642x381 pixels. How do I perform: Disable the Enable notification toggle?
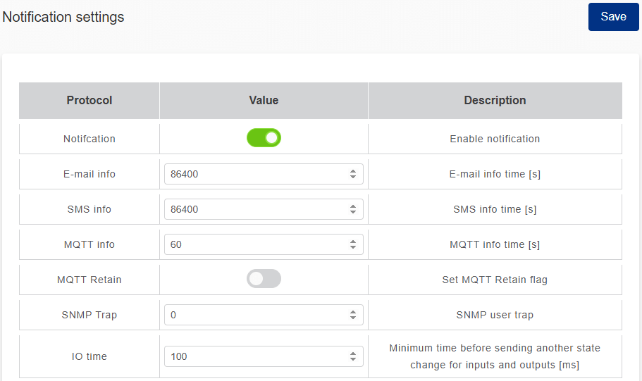[264, 138]
